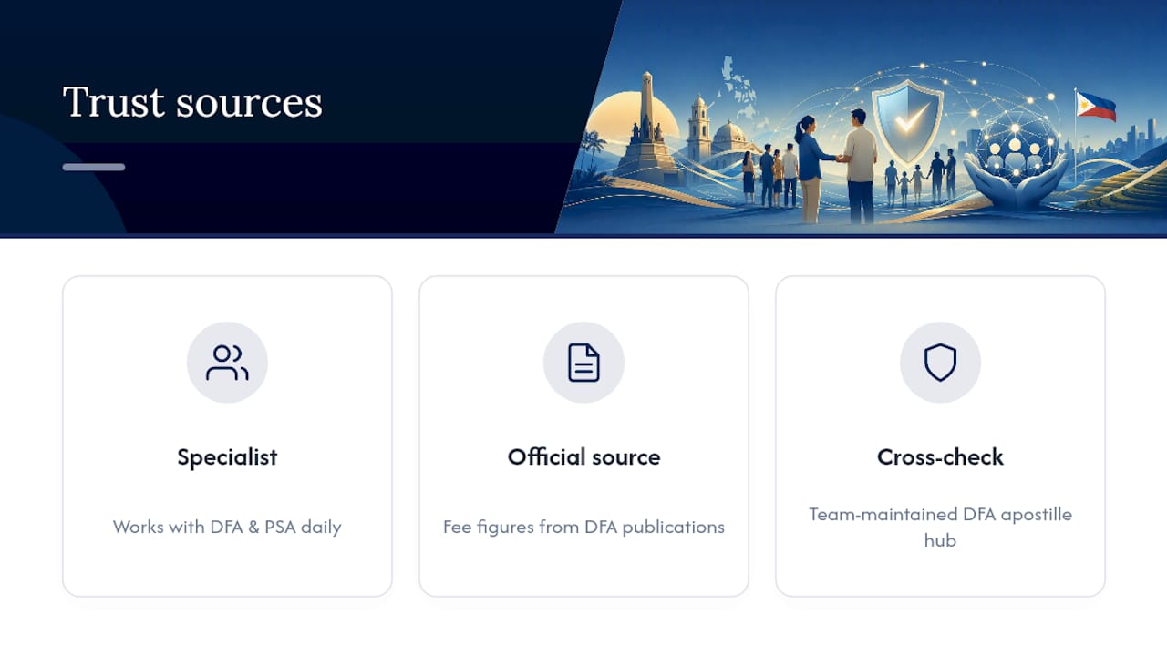This screenshot has width=1167, height=656.
Task: Click the Philippines banner illustration
Action: click(x=861, y=117)
